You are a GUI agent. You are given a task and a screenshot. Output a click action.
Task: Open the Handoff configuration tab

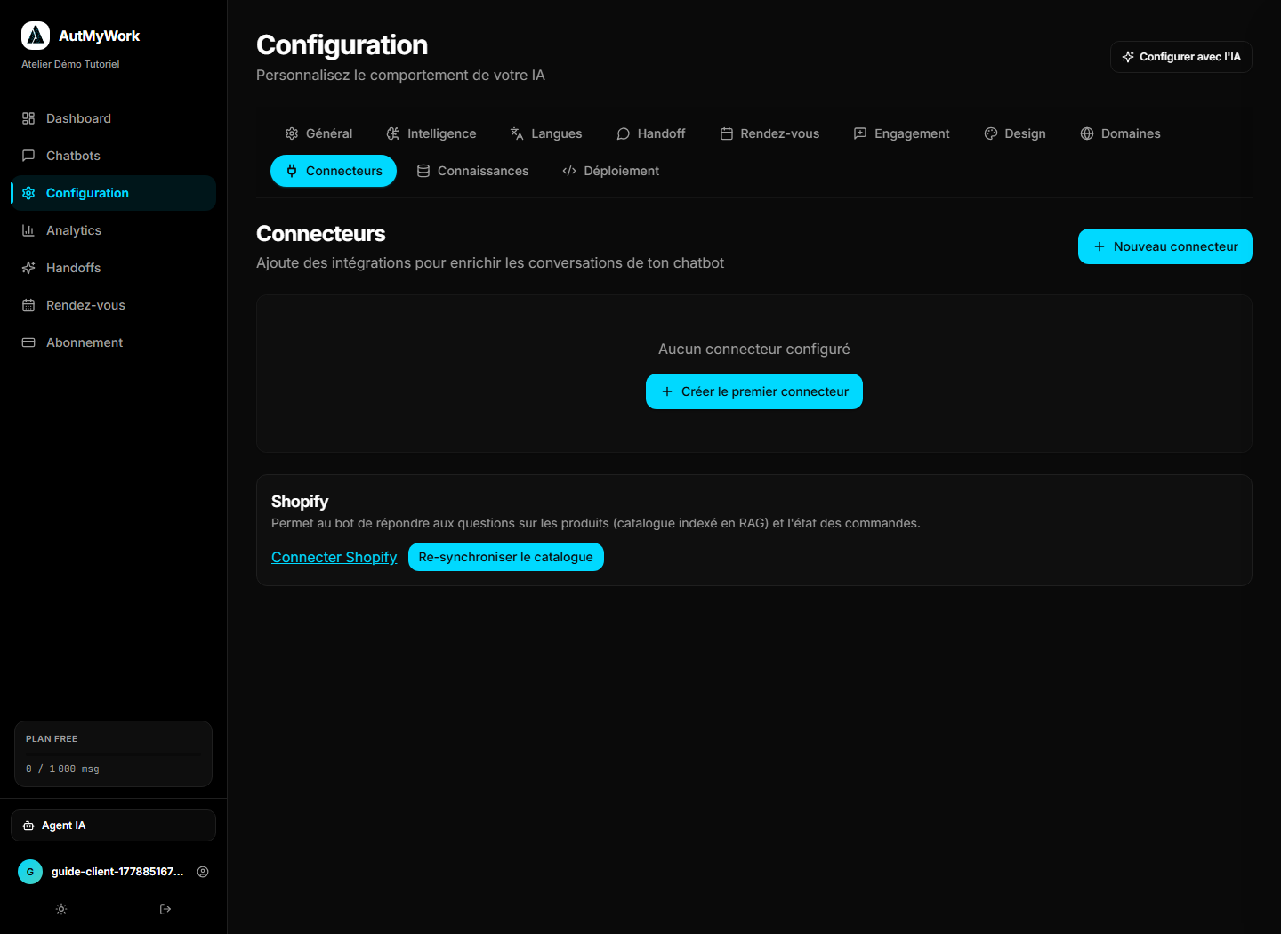[x=651, y=133]
